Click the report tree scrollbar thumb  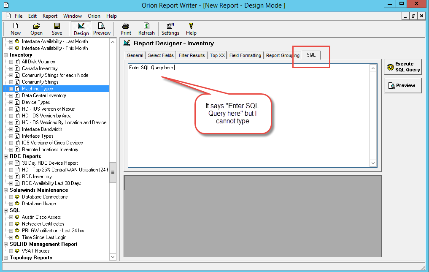[113, 172]
